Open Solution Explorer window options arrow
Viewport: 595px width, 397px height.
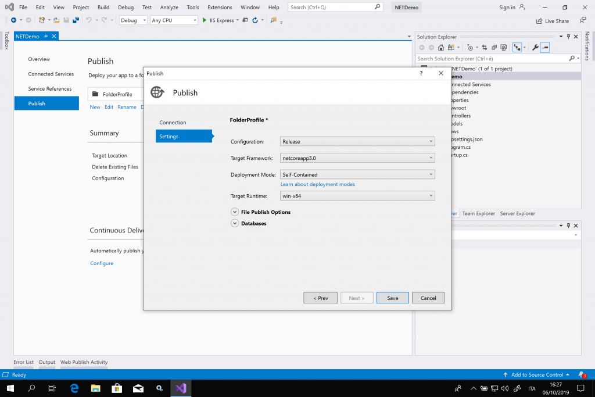pos(561,37)
